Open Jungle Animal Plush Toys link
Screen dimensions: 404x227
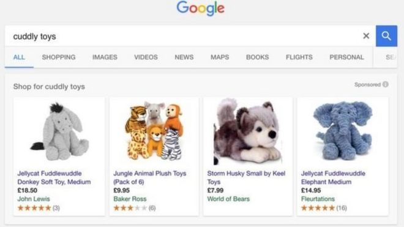tap(150, 177)
